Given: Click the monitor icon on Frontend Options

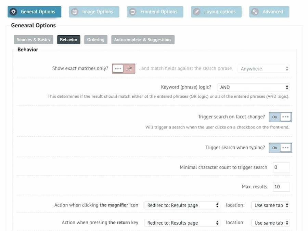Looking at the screenshot, I should pyautogui.click(x=132, y=11).
